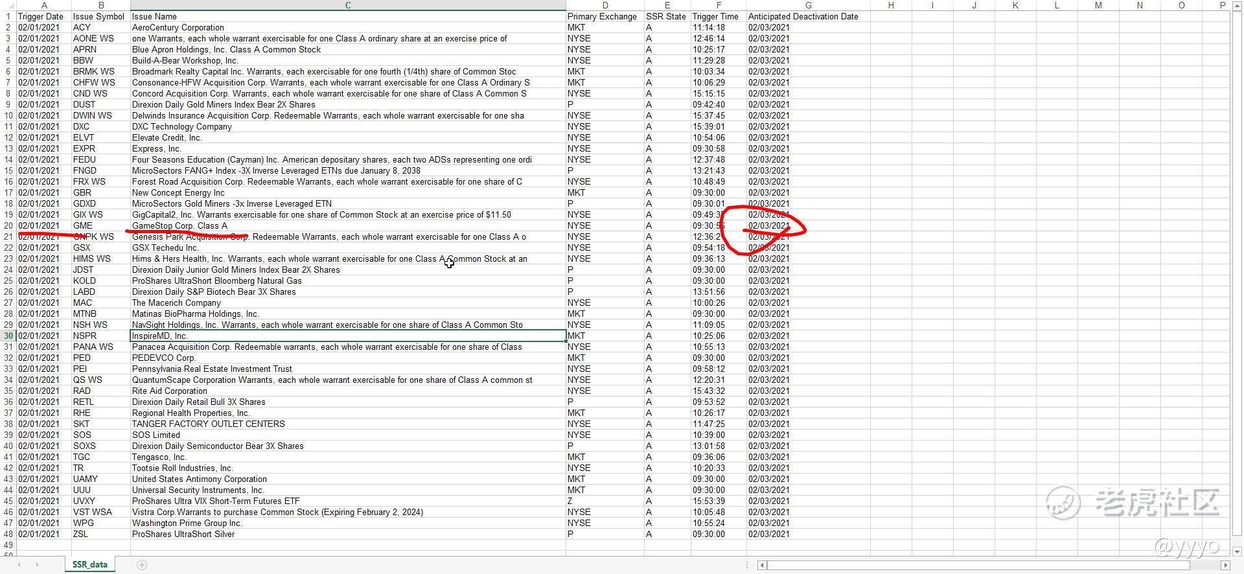Select Tootsie Roll Industries, Inc. cell
This screenshot has height=574, width=1244.
[348, 468]
